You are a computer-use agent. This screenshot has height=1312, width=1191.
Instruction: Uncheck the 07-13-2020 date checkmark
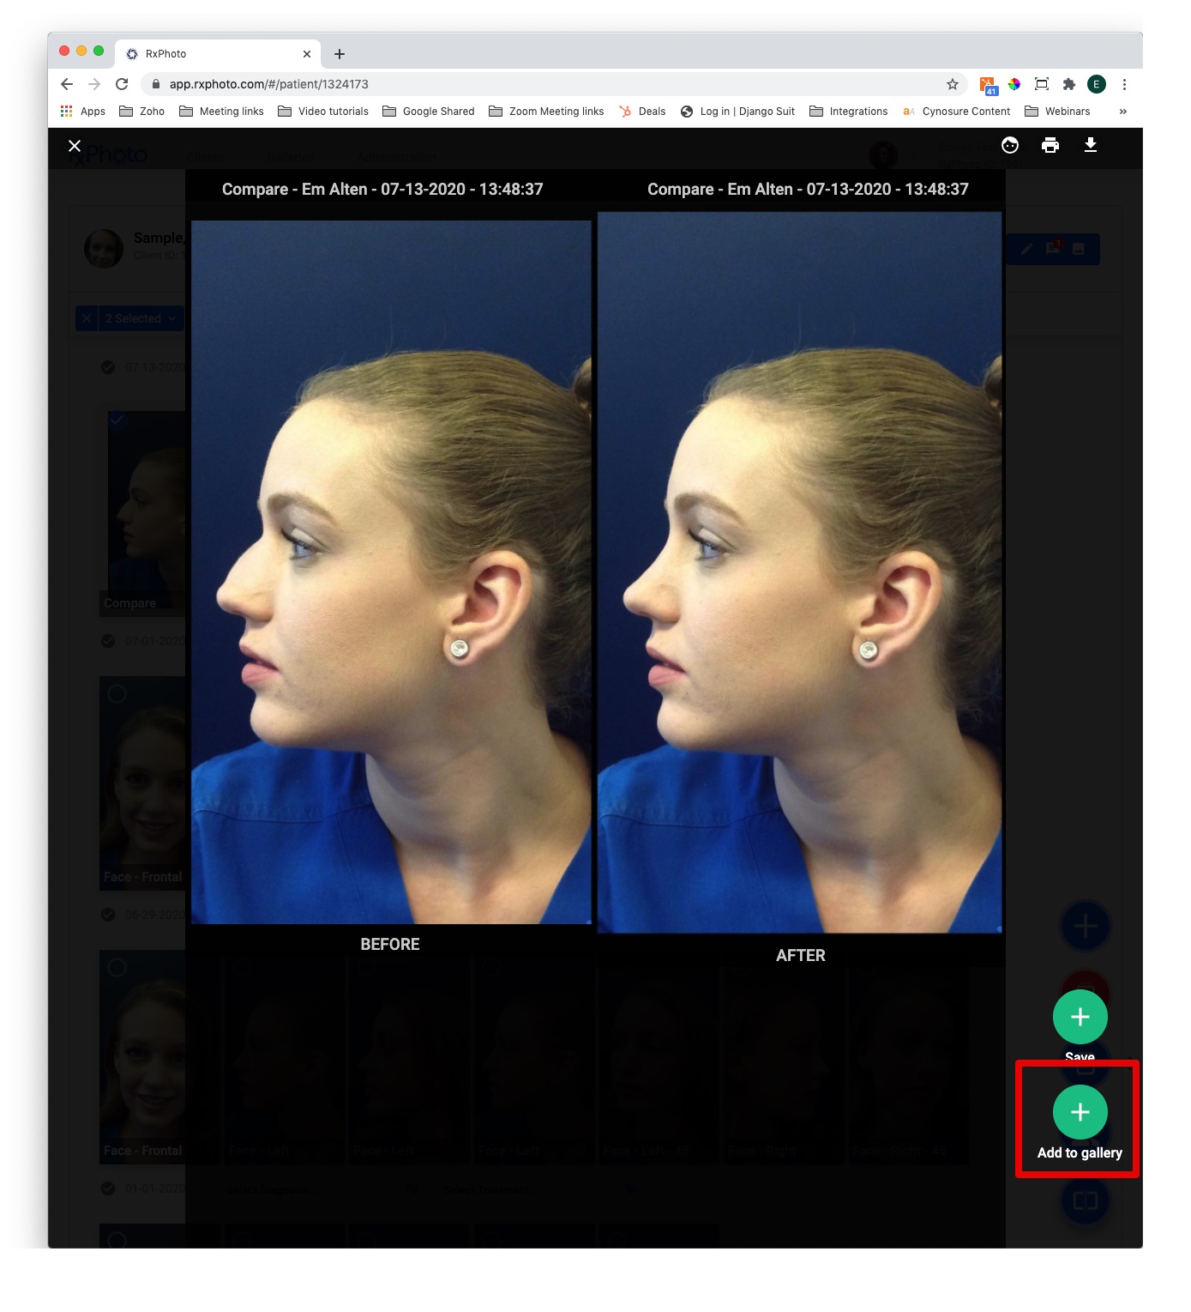pyautogui.click(x=108, y=366)
